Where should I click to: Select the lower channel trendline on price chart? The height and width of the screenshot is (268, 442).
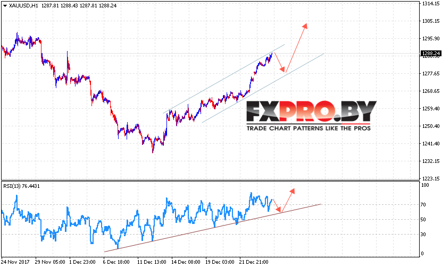pos(263,88)
